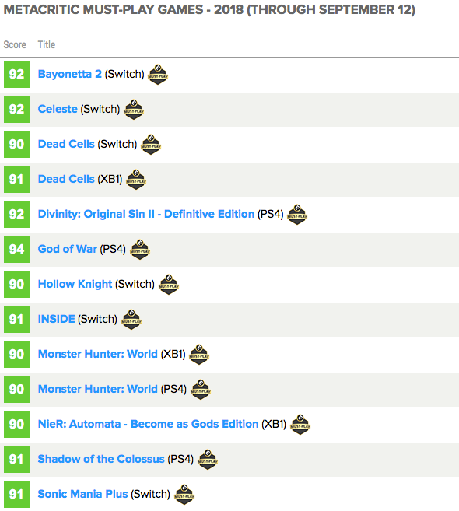Click 90 score box for Monster Hunter: World (PS4)
The height and width of the screenshot is (511, 459).
click(17, 390)
